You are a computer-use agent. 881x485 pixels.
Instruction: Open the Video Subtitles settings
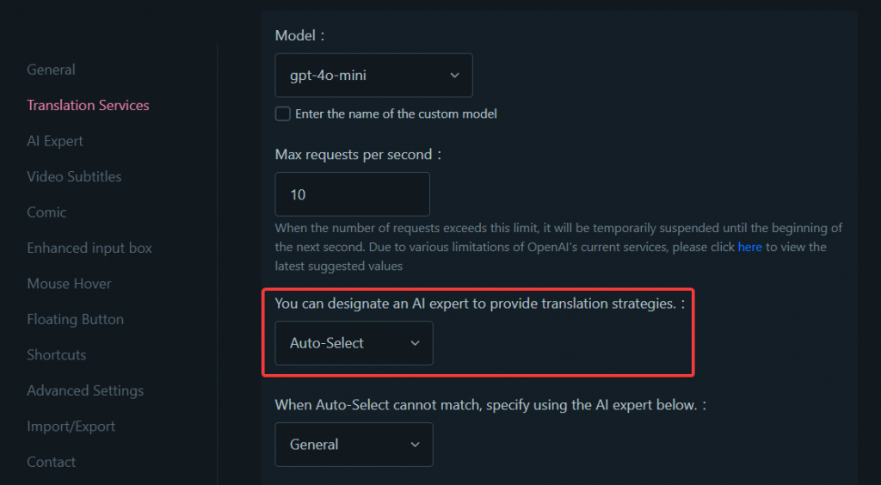tap(74, 176)
